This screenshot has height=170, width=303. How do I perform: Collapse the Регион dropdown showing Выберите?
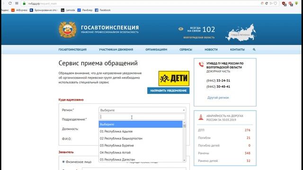pyautogui.click(x=143, y=110)
